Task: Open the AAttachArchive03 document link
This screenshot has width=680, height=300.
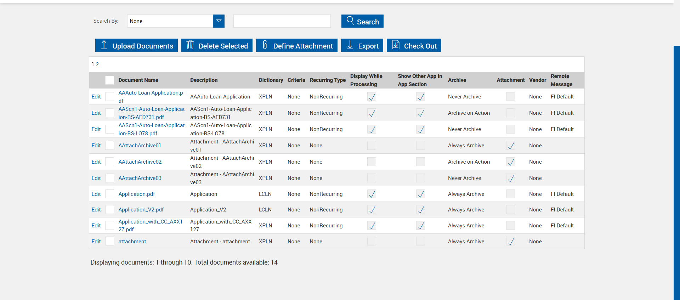Action: (140, 178)
